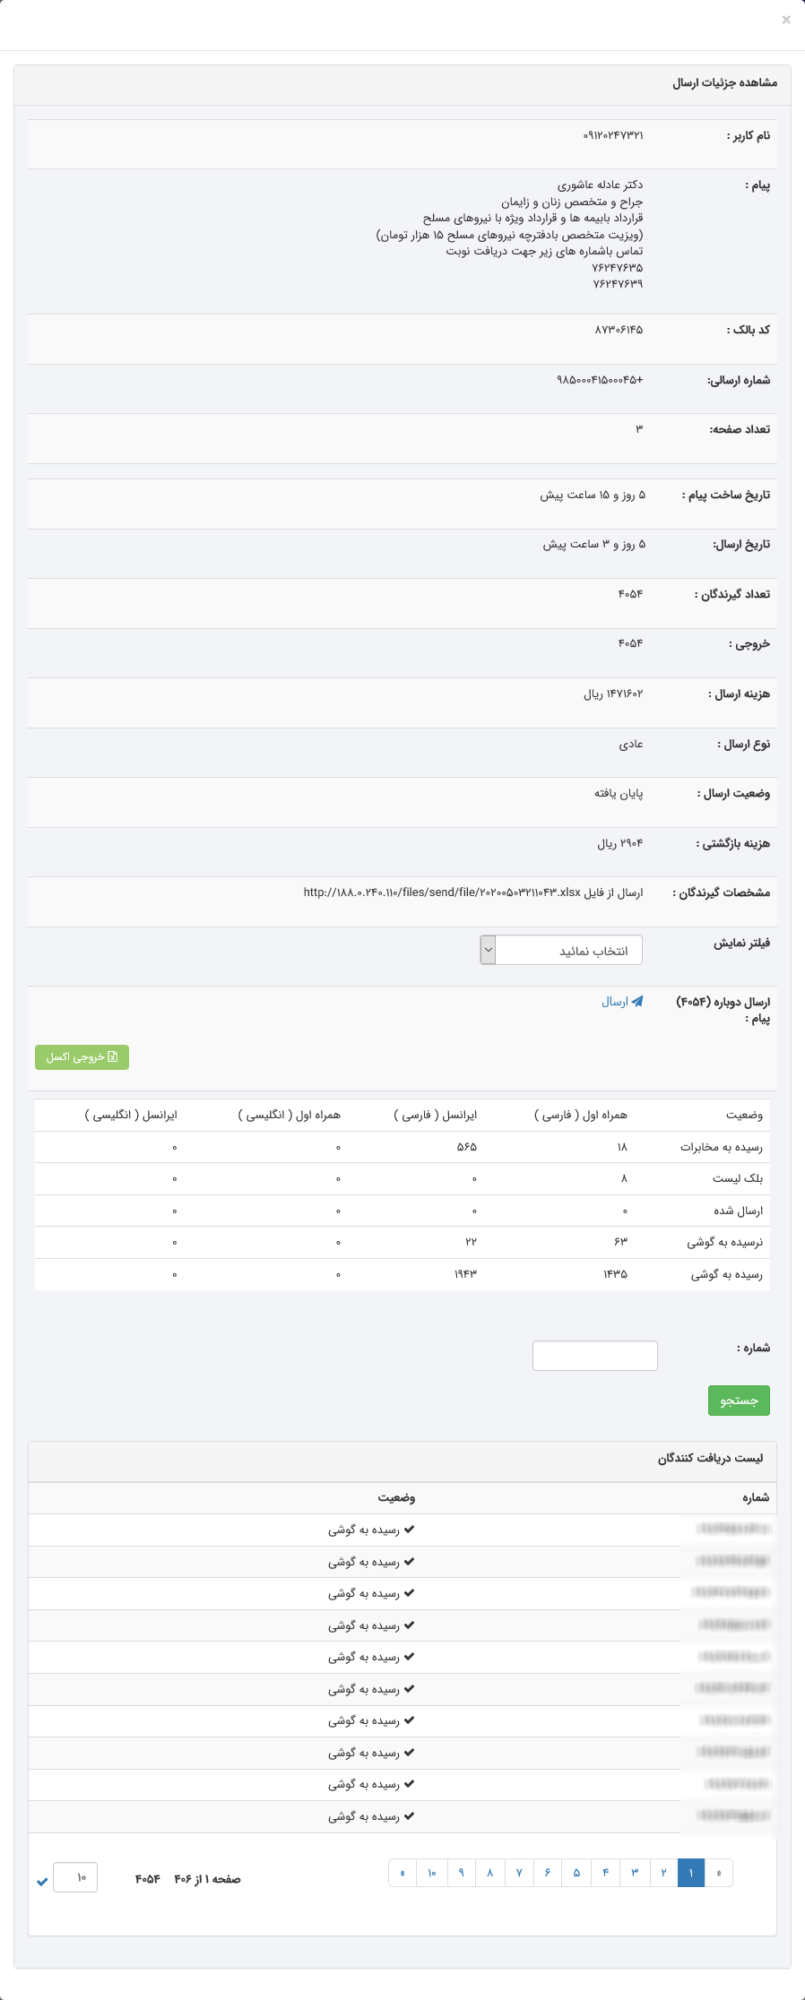Click the status column header in recipients list
This screenshot has height=2000, width=805.
click(x=396, y=1497)
